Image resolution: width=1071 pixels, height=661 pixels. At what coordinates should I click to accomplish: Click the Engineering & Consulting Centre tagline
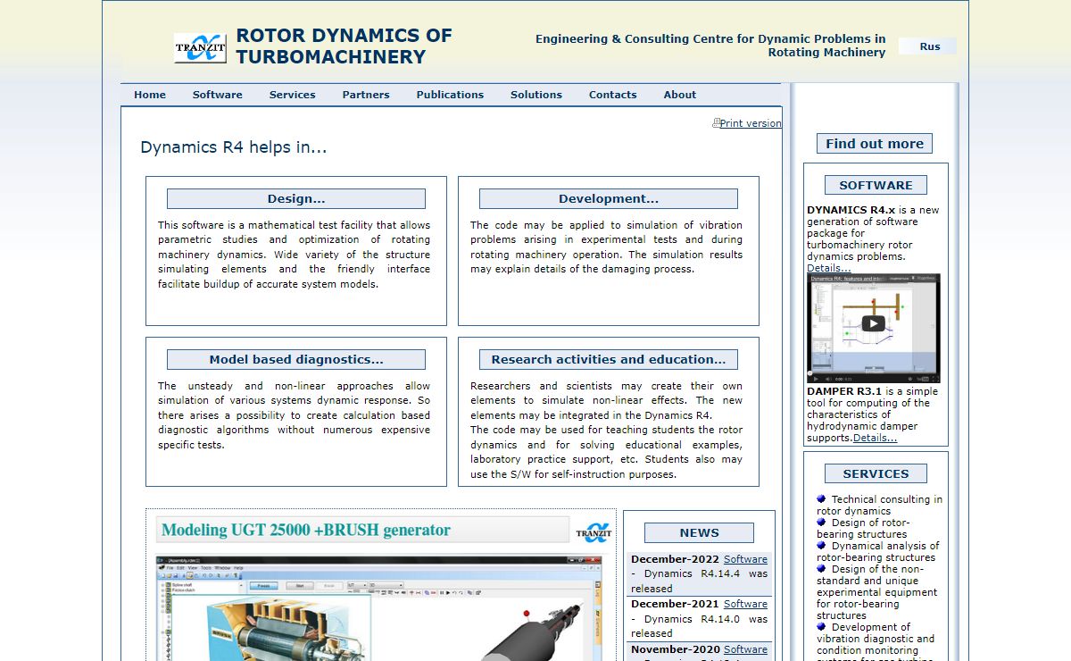tap(710, 46)
